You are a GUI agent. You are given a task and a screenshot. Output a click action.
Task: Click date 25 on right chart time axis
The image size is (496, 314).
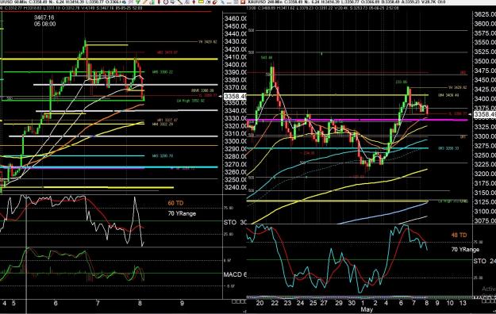coord(313,303)
